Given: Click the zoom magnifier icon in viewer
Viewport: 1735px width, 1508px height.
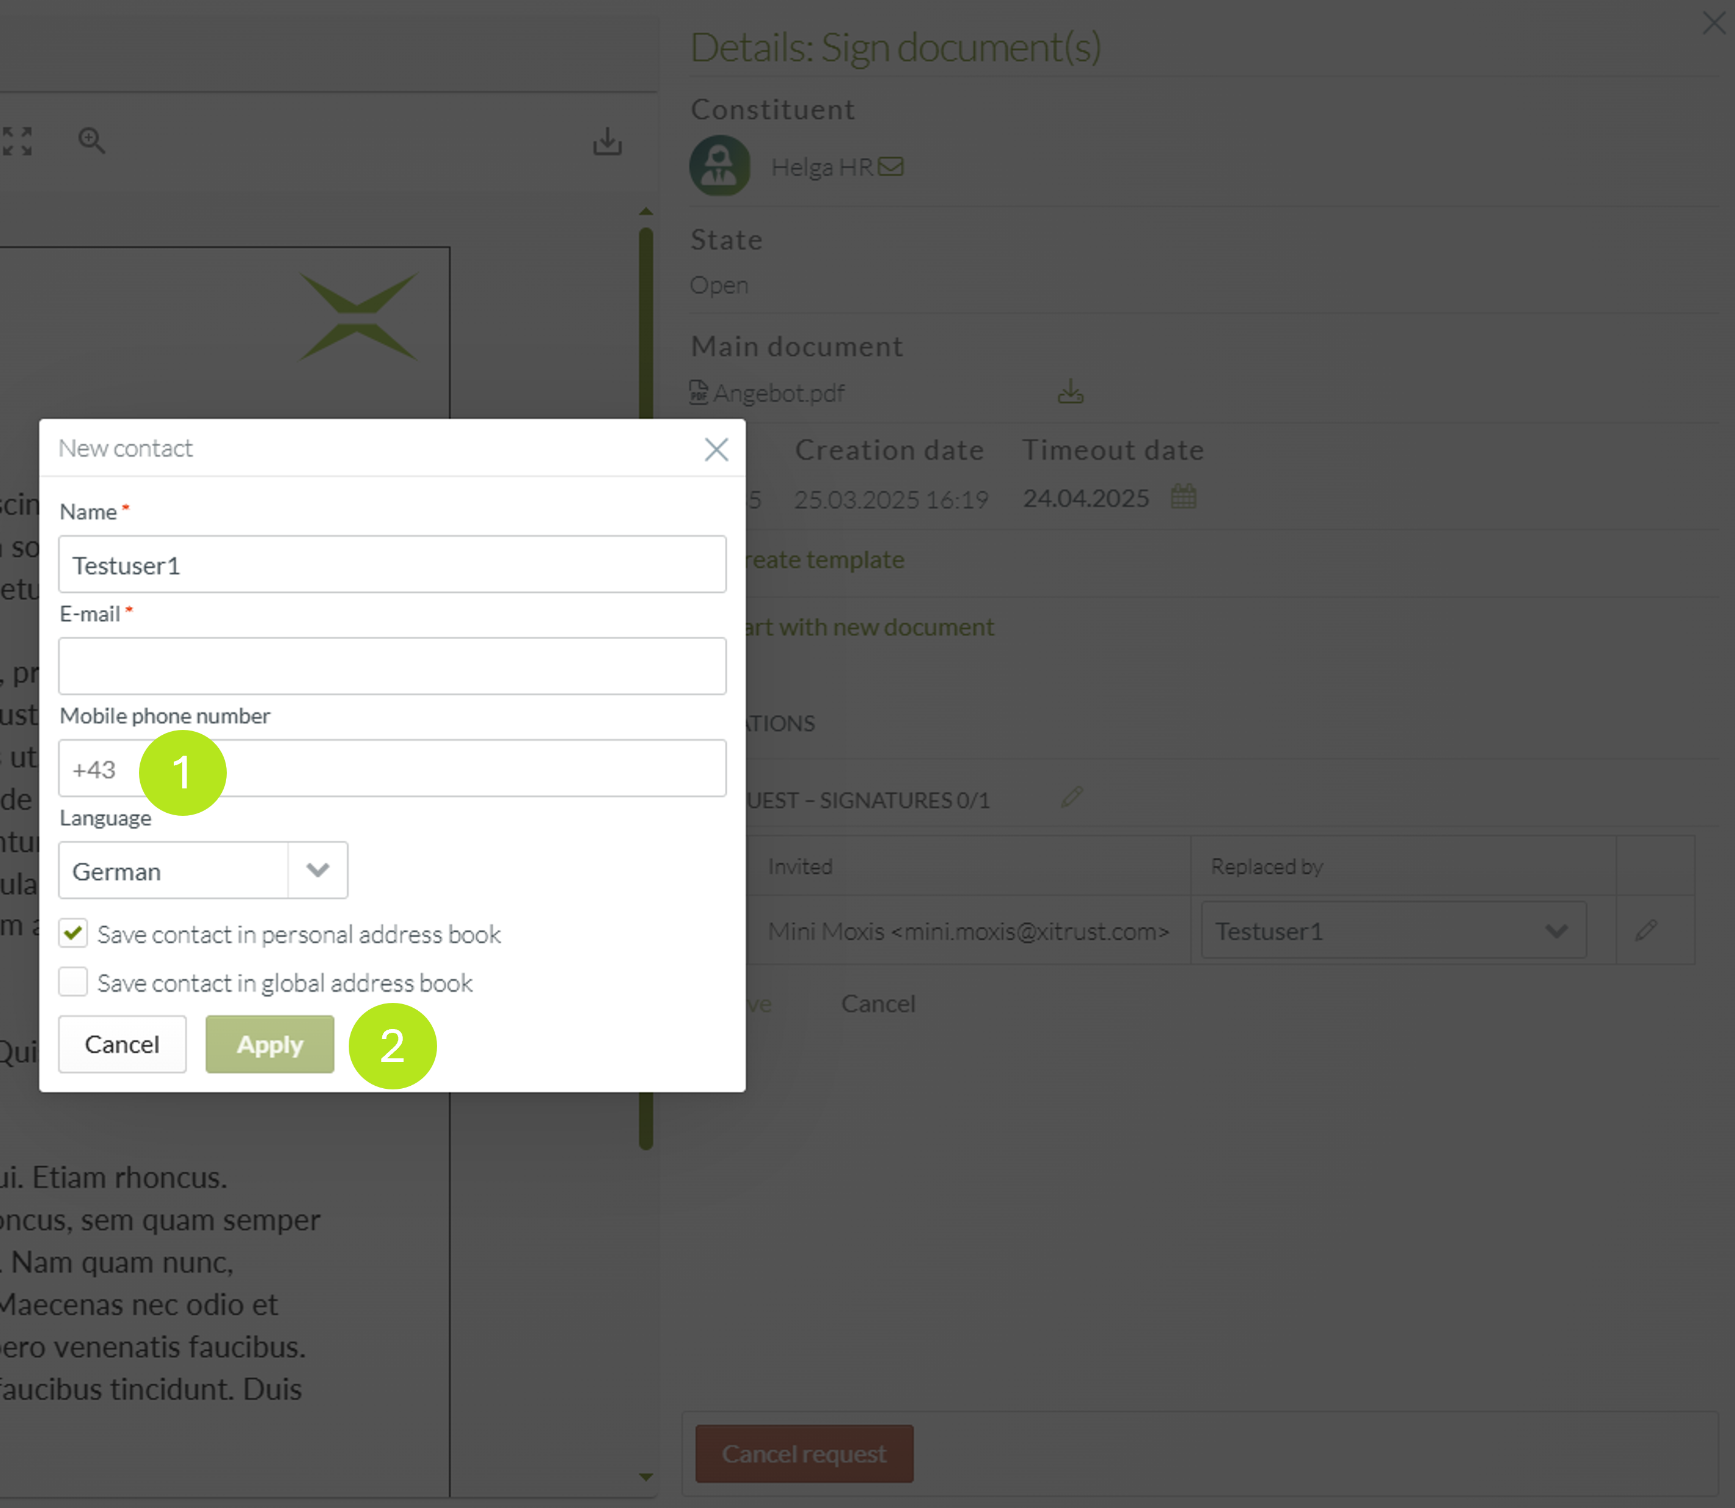Looking at the screenshot, I should [91, 141].
